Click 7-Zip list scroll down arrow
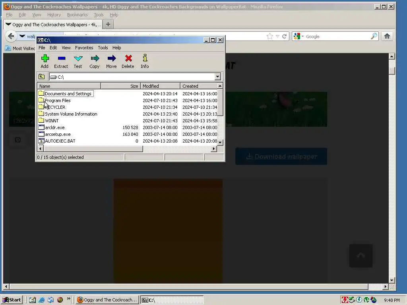 (x=220, y=143)
